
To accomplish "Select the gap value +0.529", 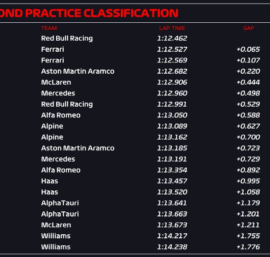I will [248, 104].
